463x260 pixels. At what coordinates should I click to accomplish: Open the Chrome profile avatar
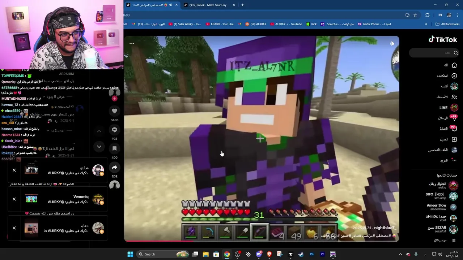click(449, 15)
